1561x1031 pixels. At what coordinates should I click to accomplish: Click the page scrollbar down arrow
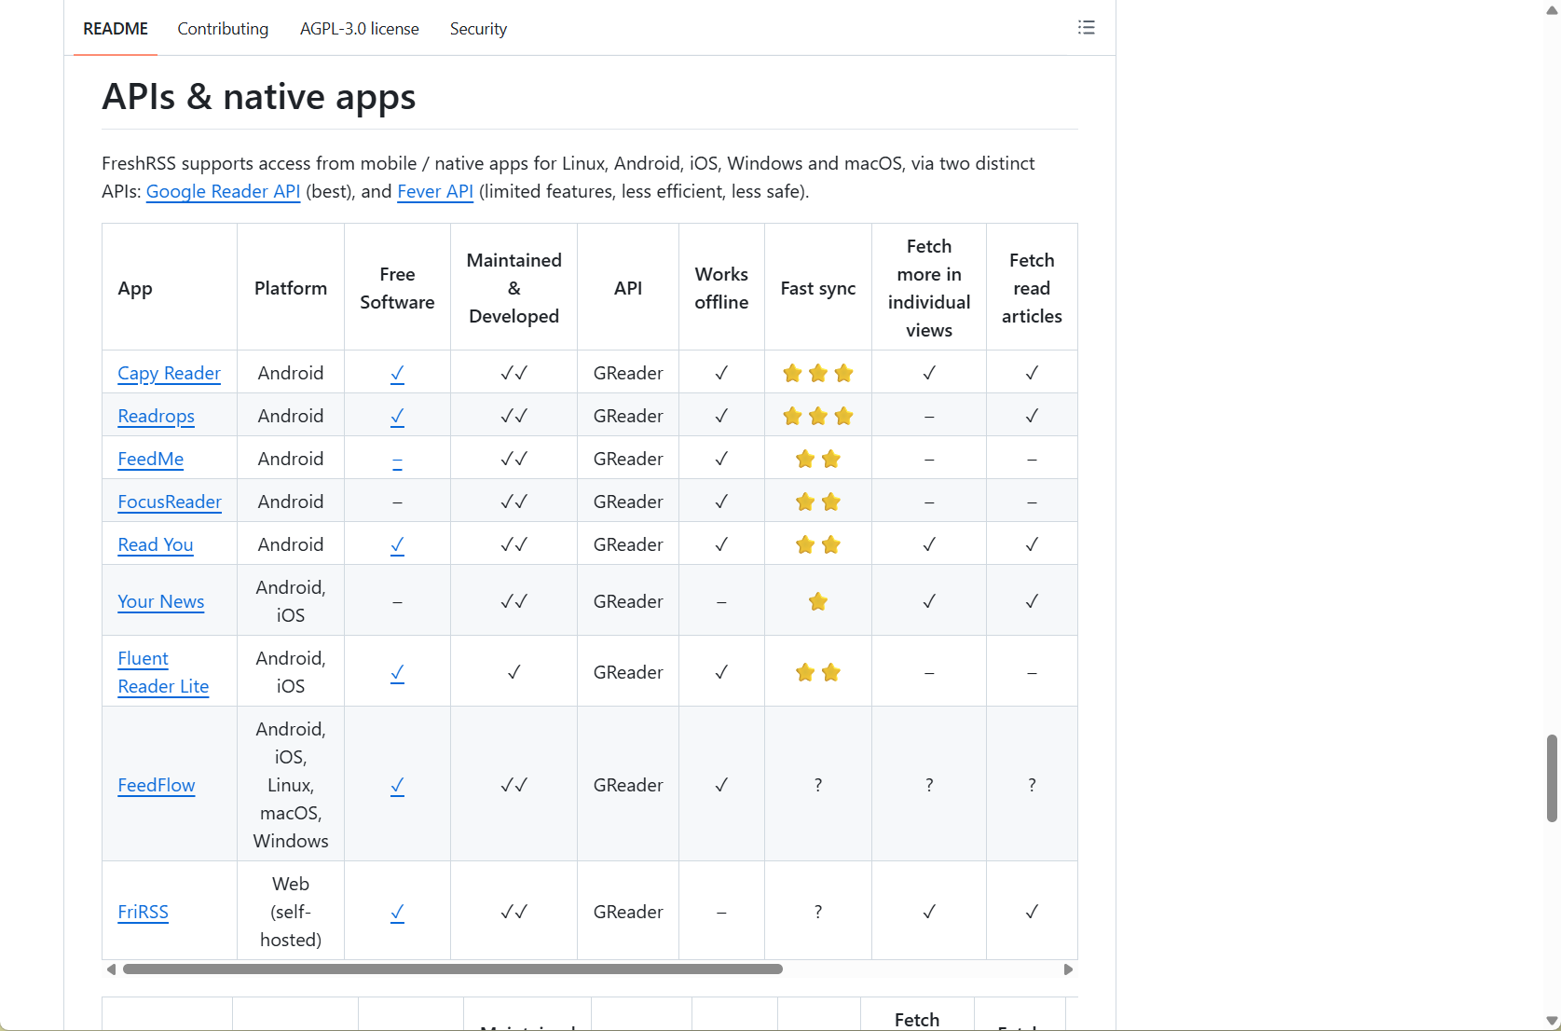tap(1552, 1021)
